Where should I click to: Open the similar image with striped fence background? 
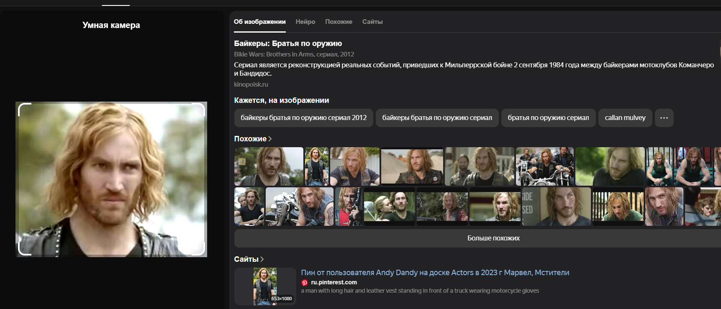pyautogui.click(x=618, y=207)
